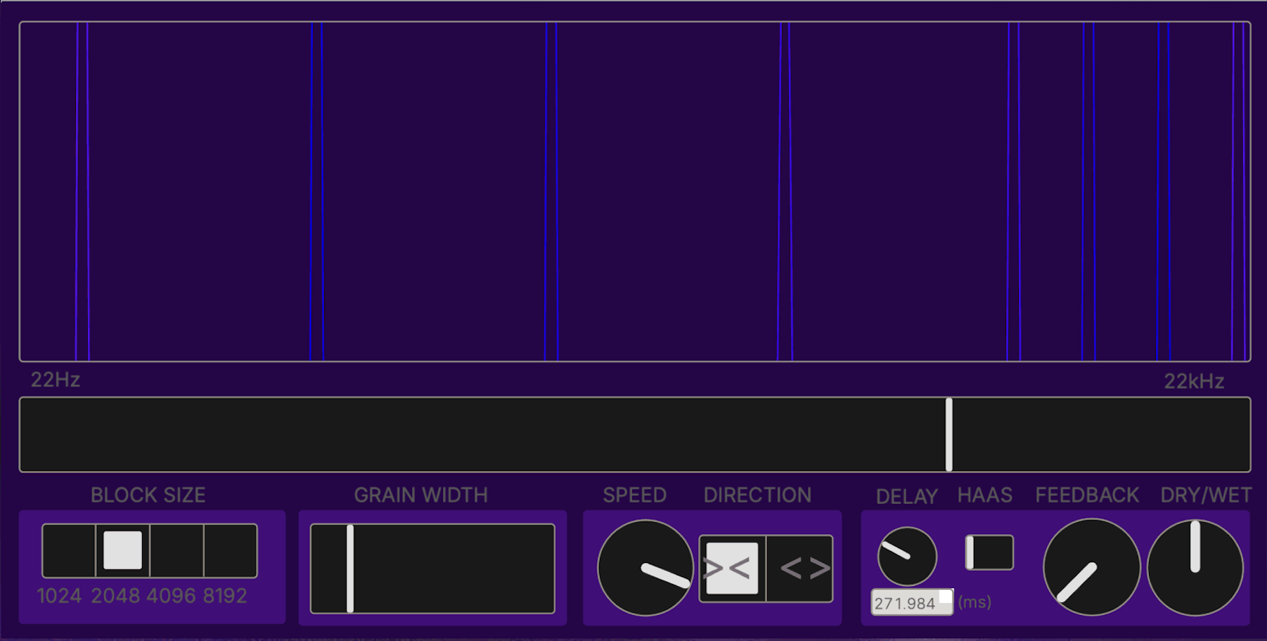
Task: Click the Dry/Wet knob
Action: [1195, 568]
